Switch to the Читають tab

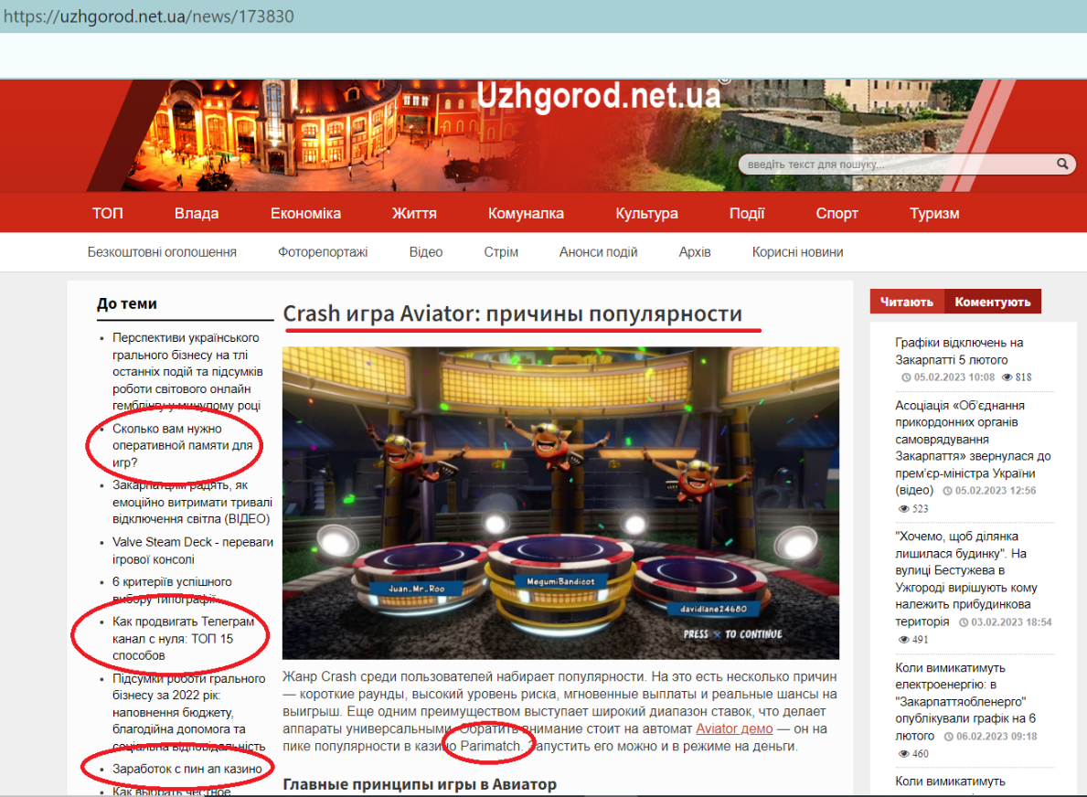coord(907,303)
